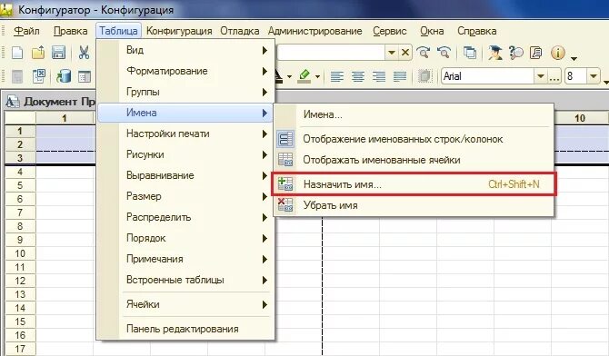Justify text alignment

click(400, 76)
